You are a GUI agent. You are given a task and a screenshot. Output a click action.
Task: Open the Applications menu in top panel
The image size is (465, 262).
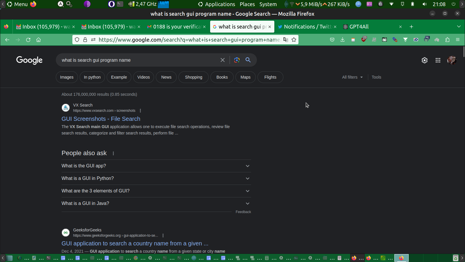tap(217, 4)
